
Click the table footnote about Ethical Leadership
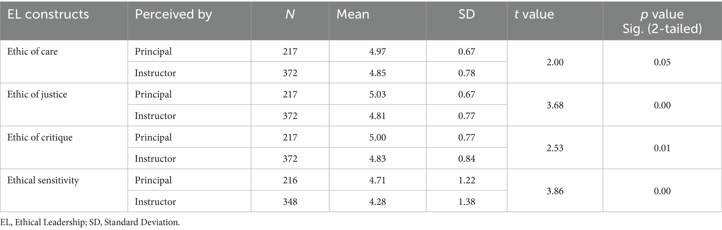tap(90, 222)
